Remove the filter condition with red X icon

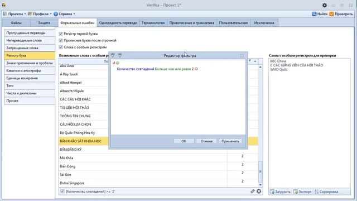(x=196, y=69)
